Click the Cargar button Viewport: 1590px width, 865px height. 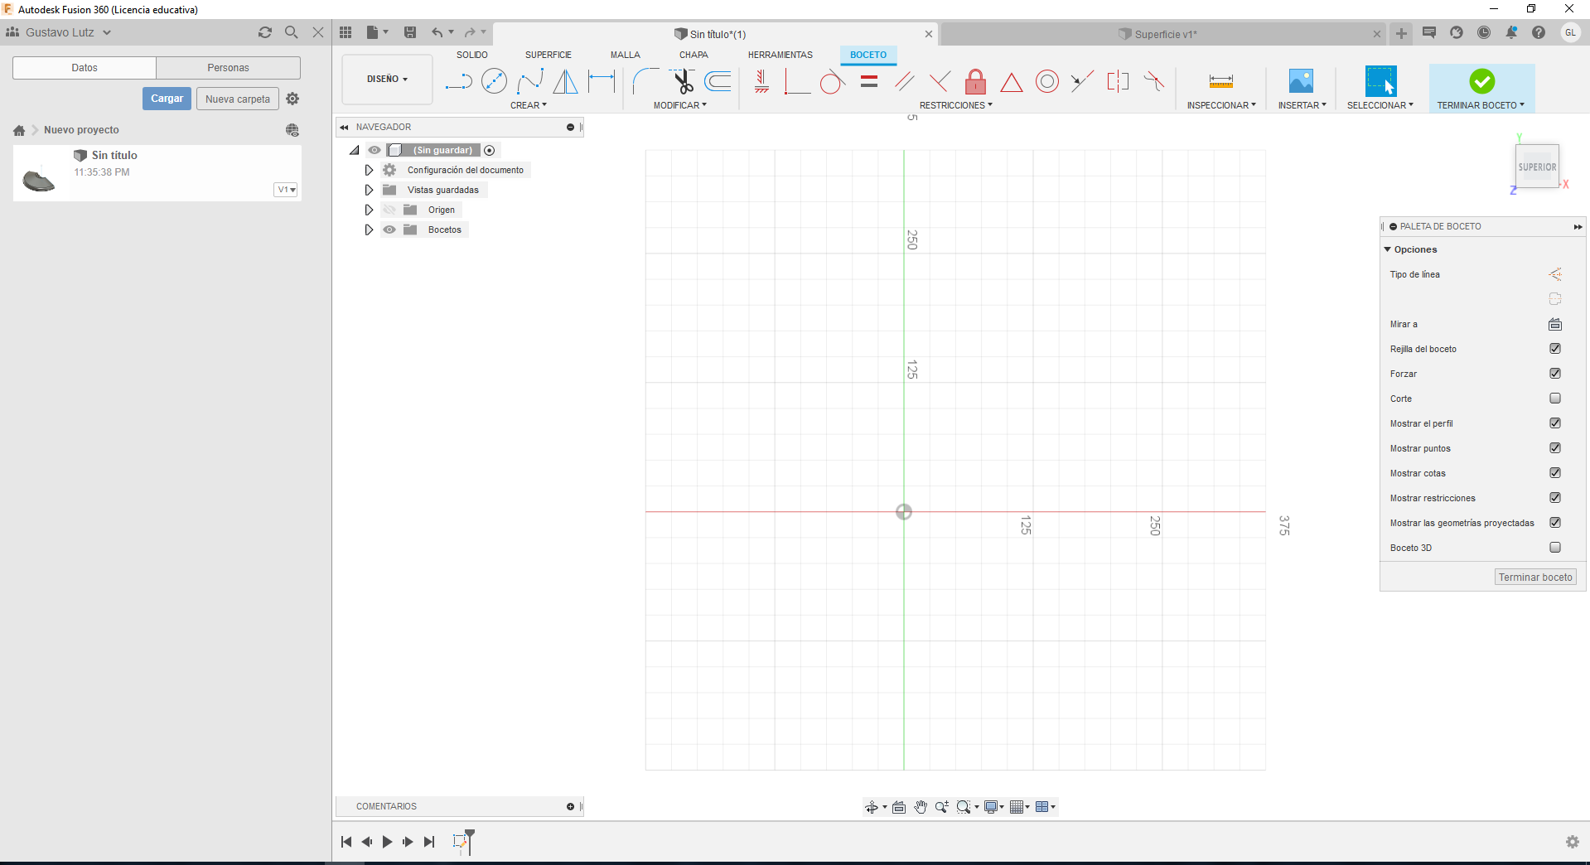167,99
